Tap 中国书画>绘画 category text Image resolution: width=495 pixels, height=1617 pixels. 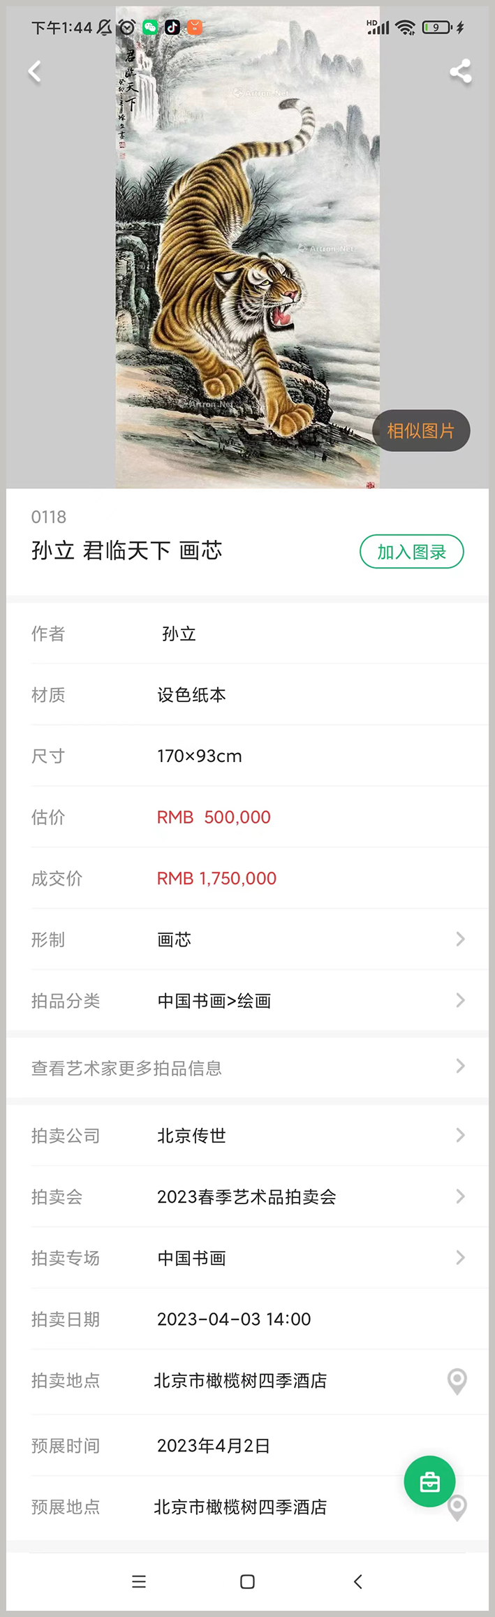(214, 1000)
